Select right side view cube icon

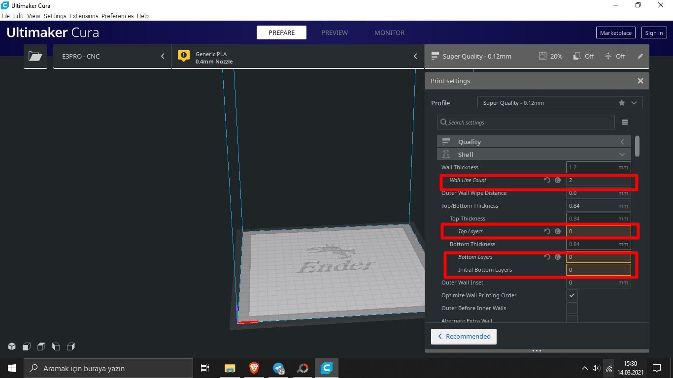tap(71, 346)
